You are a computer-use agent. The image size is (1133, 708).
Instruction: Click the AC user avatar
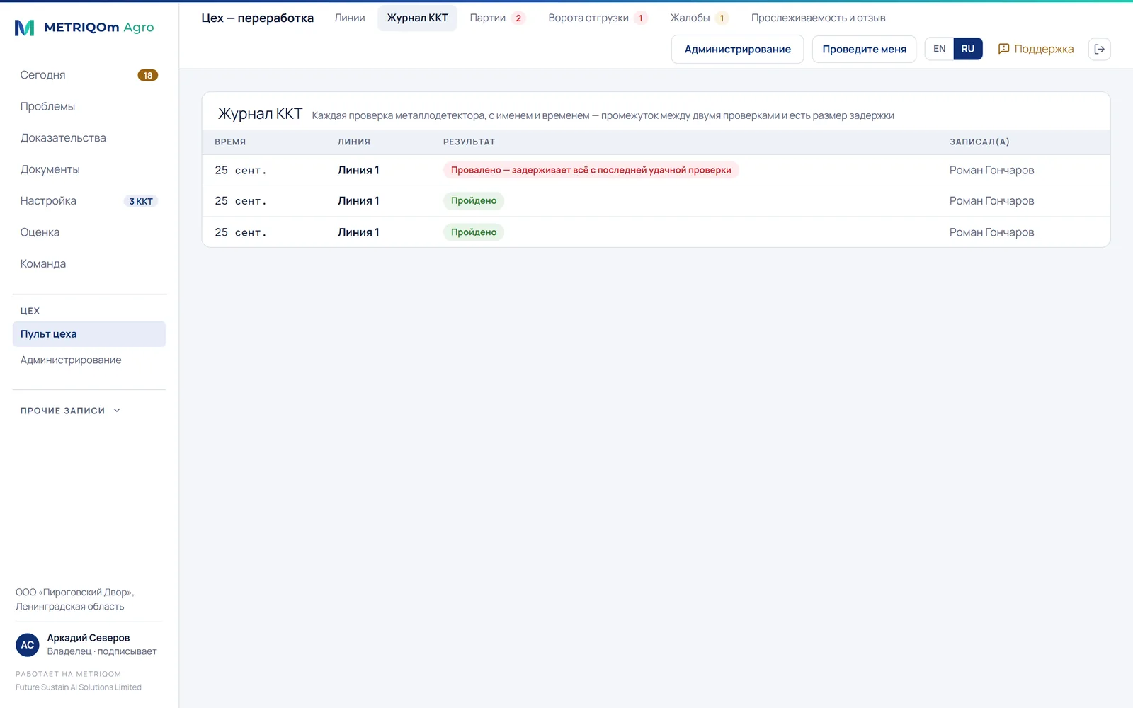point(28,645)
